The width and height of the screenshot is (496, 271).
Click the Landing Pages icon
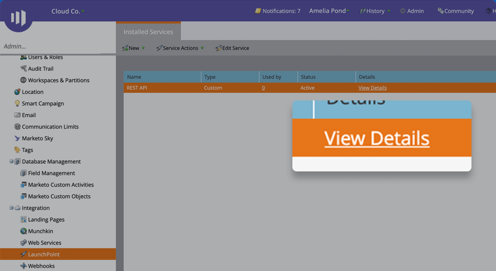point(23,219)
